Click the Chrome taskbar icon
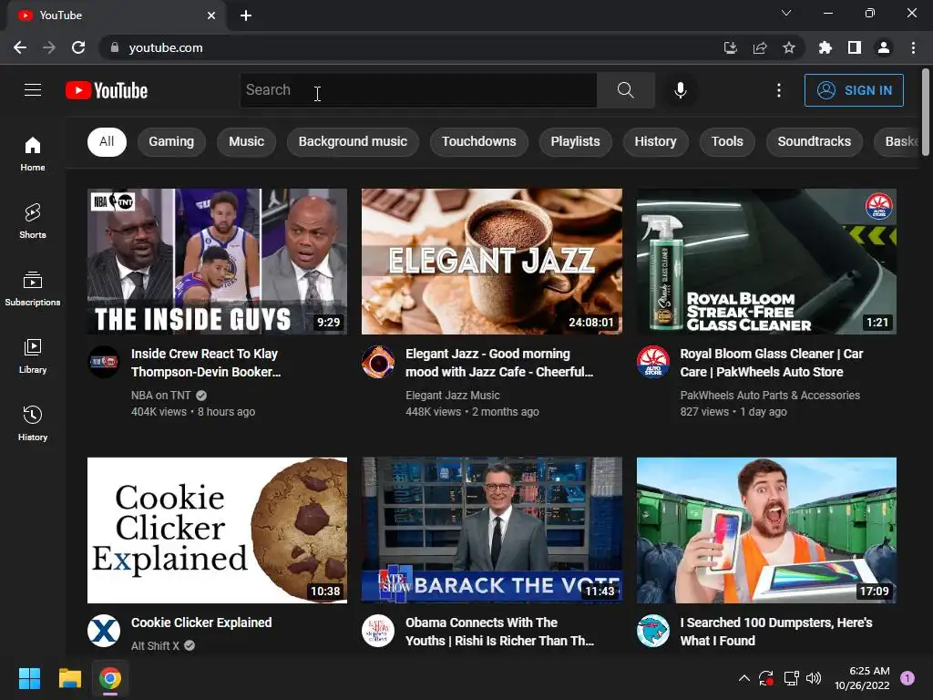Image resolution: width=933 pixels, height=700 pixels. [x=110, y=678]
